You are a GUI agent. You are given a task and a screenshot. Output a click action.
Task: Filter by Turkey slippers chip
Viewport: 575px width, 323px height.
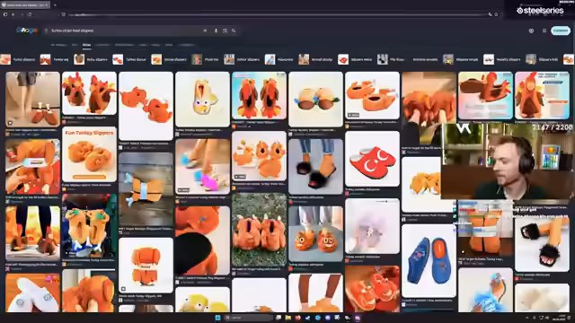pos(18,59)
